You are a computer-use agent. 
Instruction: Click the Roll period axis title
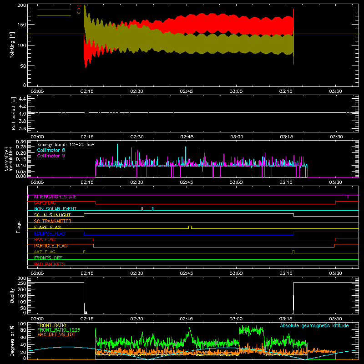(x=13, y=113)
